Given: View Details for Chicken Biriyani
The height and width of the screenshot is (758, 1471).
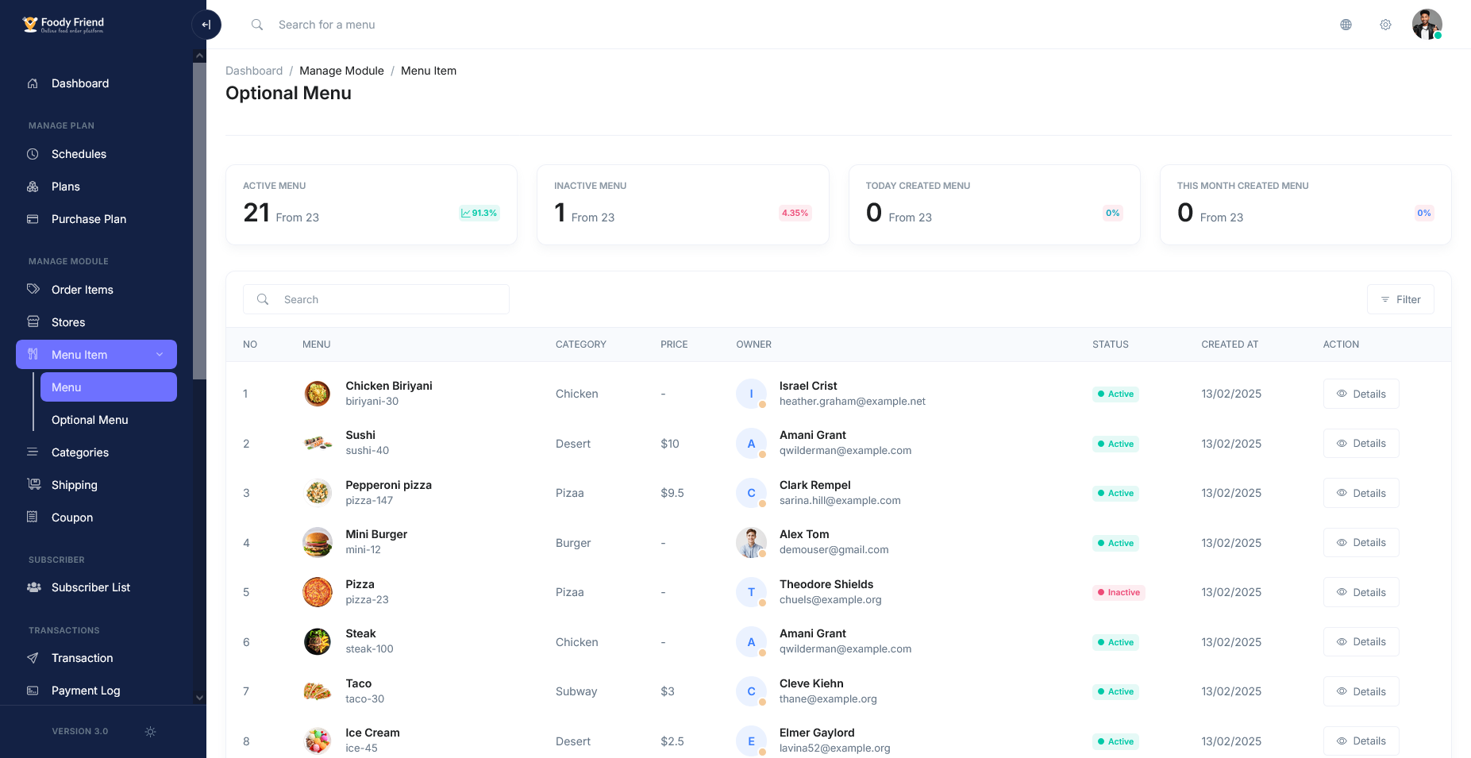Looking at the screenshot, I should point(1361,394).
